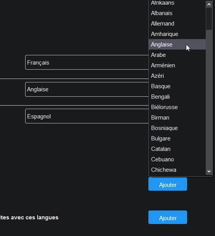Viewport: 215px width, 236px height.
Task: Choose Arabe from the language options
Action: (x=177, y=55)
